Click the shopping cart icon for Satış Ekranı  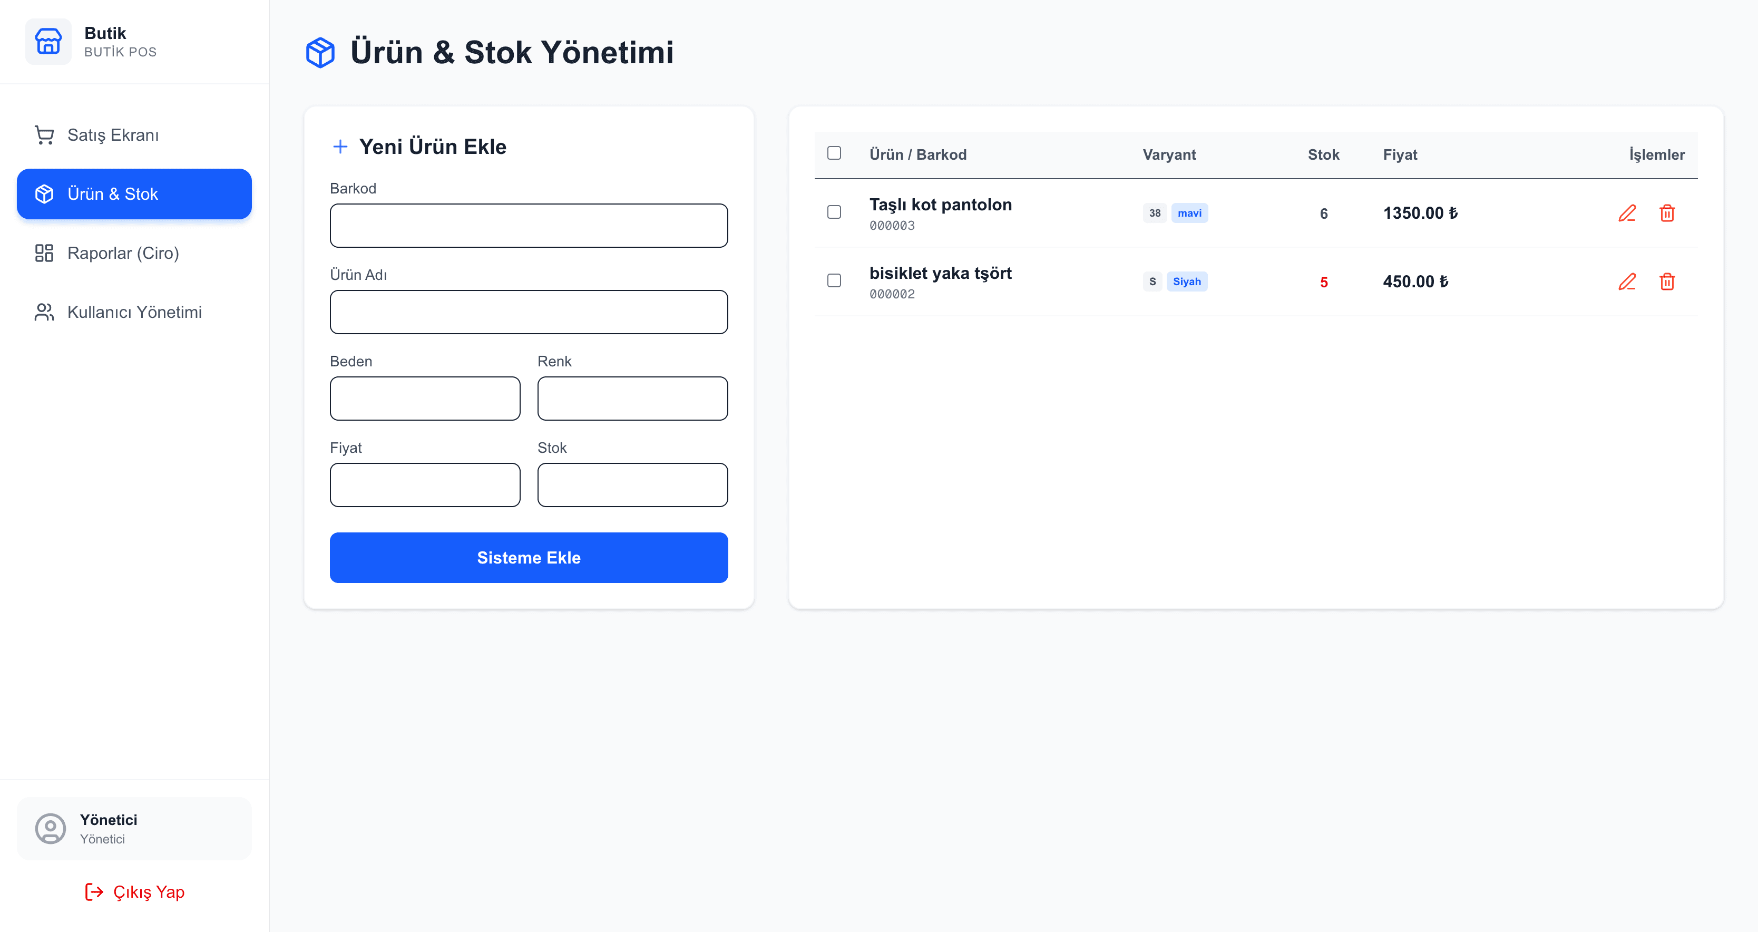(x=44, y=135)
